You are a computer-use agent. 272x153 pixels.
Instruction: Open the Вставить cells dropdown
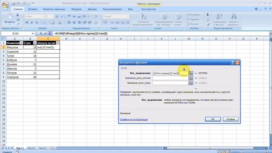click(194, 15)
